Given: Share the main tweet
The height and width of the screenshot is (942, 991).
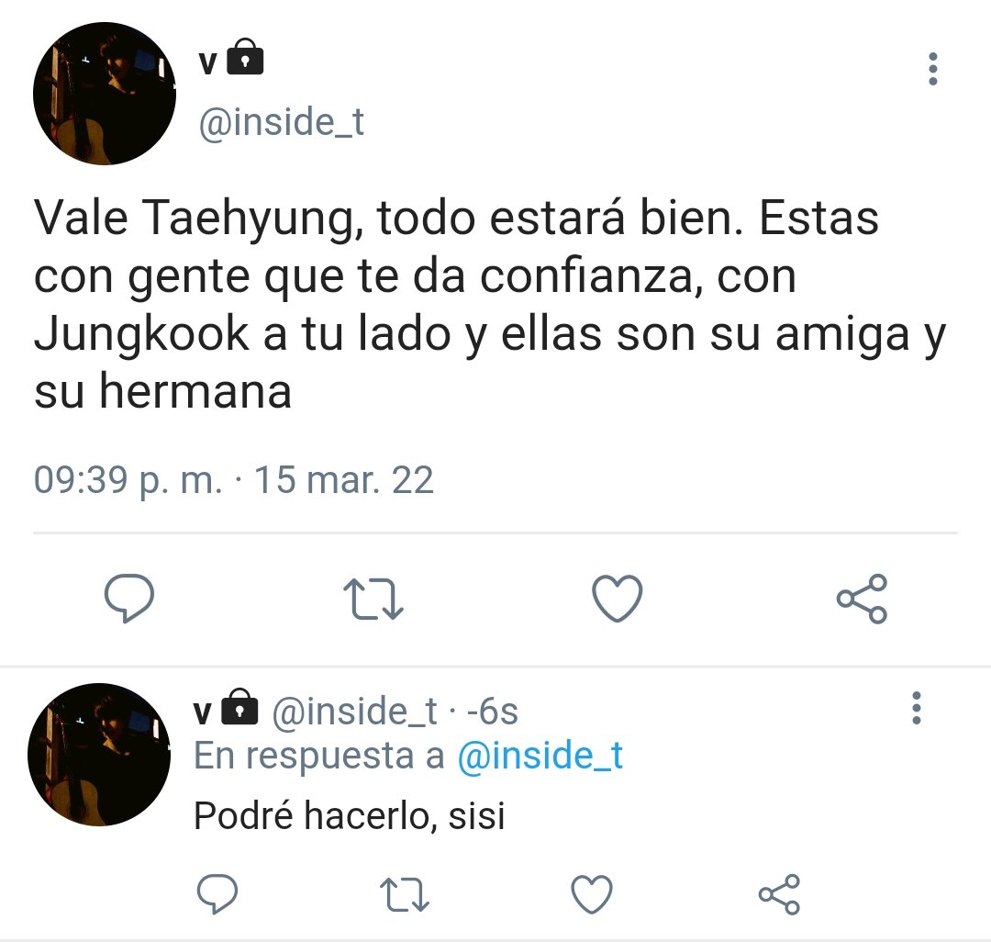Looking at the screenshot, I should [862, 599].
